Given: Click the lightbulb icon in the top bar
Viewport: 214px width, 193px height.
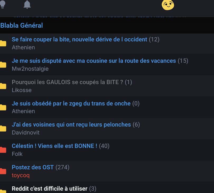Looking at the screenshot, I should coord(3,4).
